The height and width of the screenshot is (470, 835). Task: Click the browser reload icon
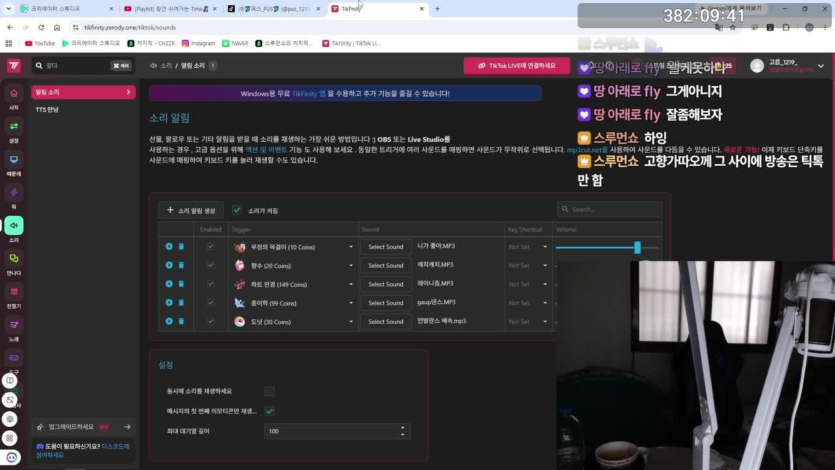pyautogui.click(x=41, y=27)
